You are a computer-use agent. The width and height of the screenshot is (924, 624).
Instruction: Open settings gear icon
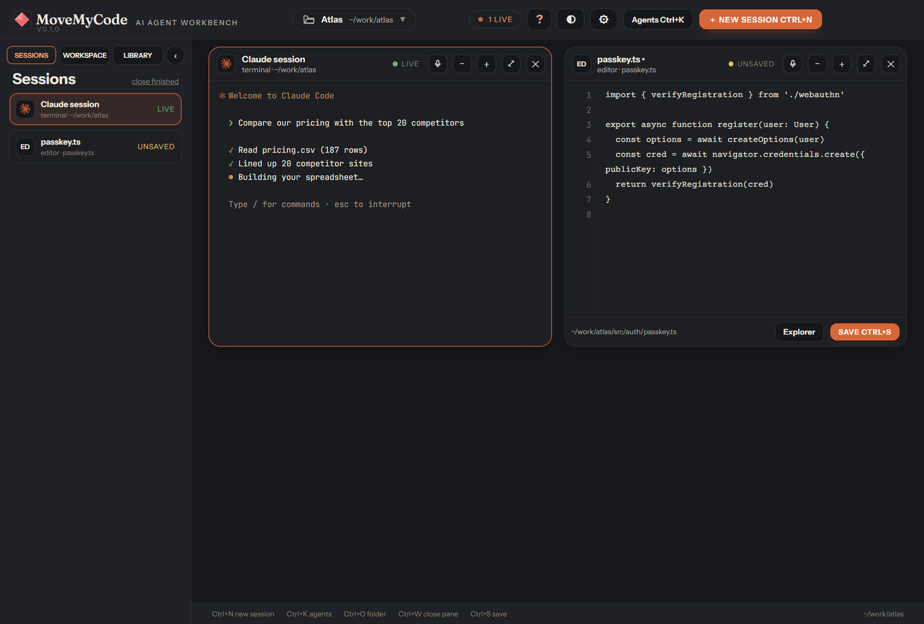[603, 20]
